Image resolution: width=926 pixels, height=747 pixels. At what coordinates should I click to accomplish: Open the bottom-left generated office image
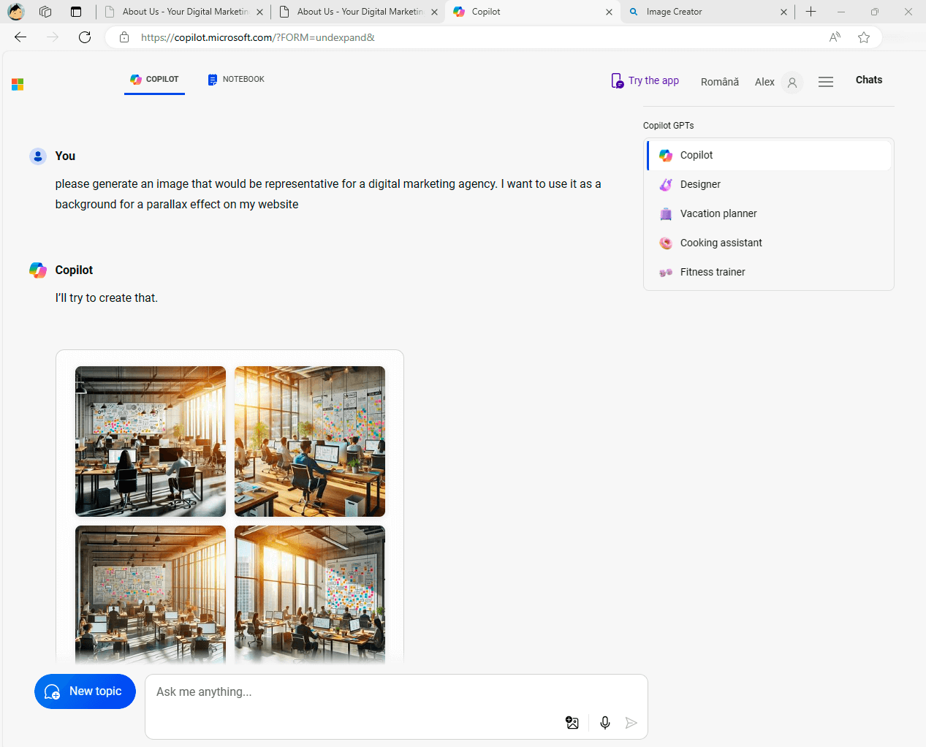click(151, 594)
